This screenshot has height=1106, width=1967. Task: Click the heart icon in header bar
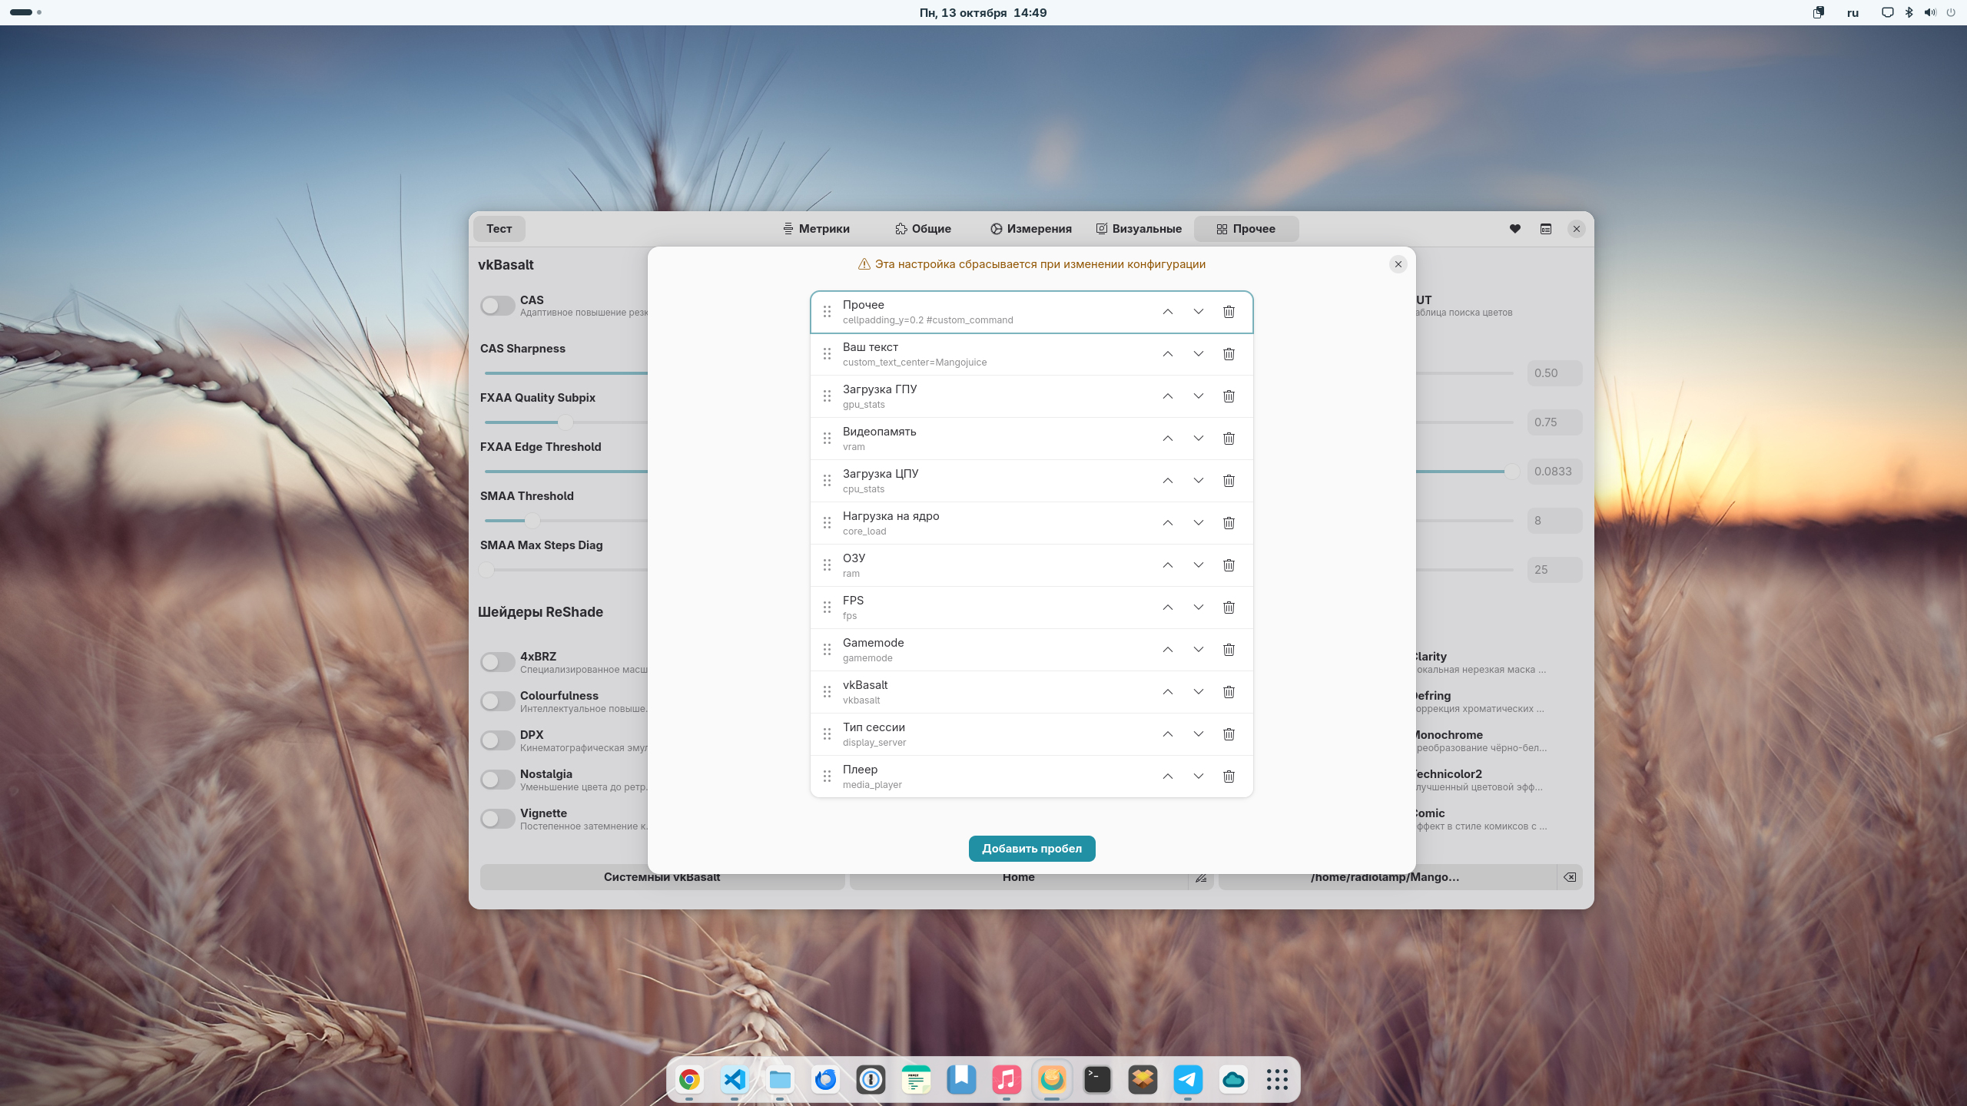[x=1514, y=229]
